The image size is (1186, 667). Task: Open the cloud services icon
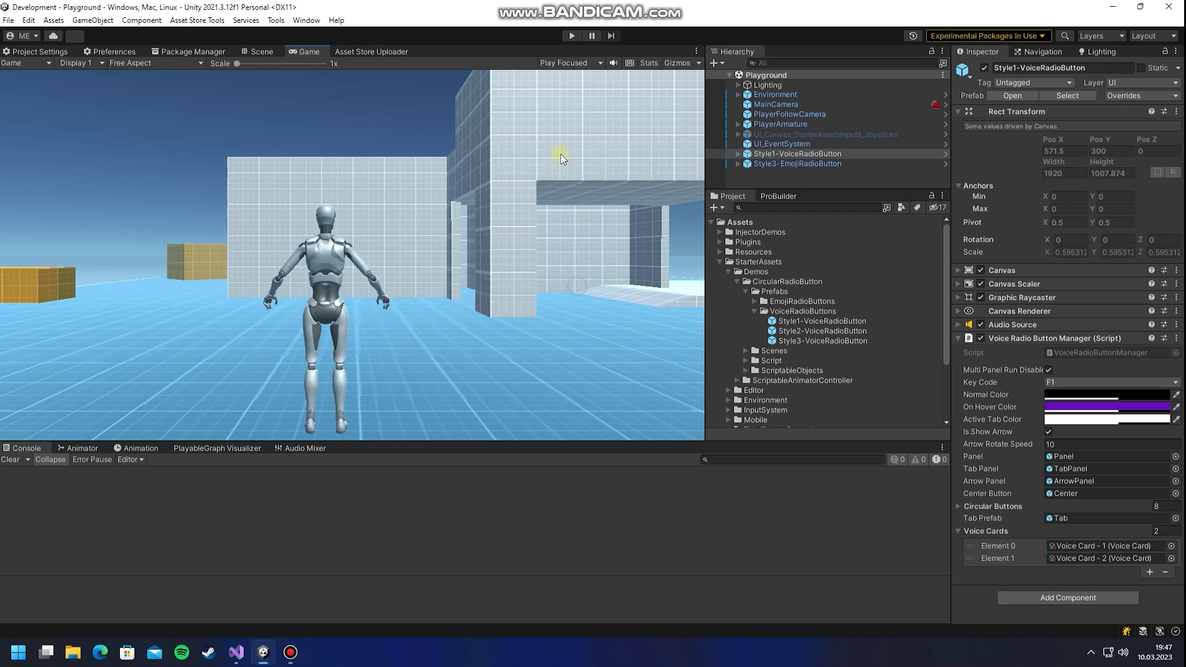click(x=54, y=36)
